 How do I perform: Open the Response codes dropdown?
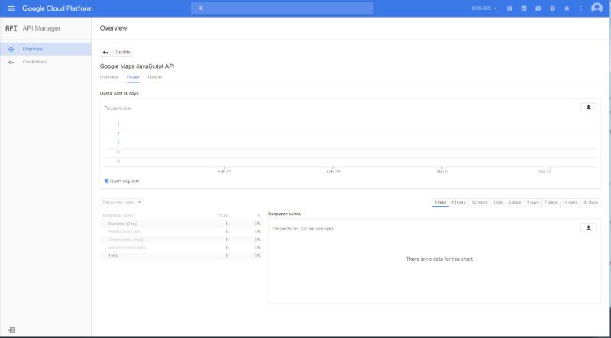122,202
